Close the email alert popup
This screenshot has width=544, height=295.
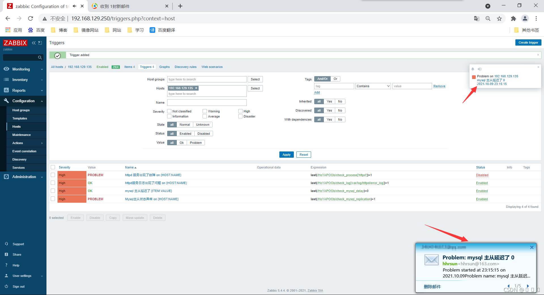(532, 247)
